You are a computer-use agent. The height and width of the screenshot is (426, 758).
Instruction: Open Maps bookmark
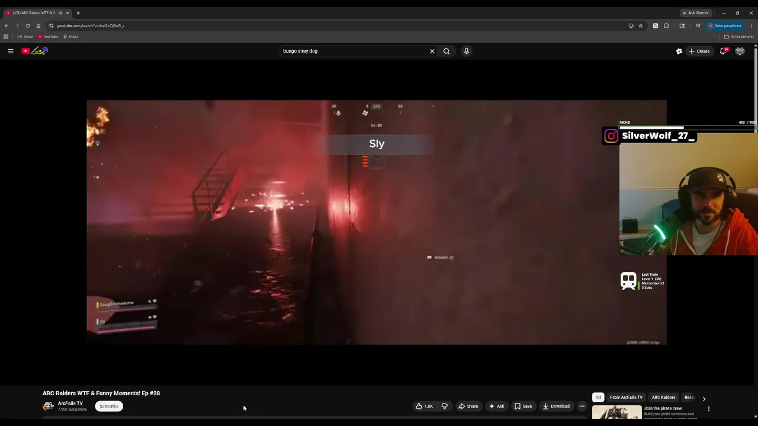(x=70, y=37)
